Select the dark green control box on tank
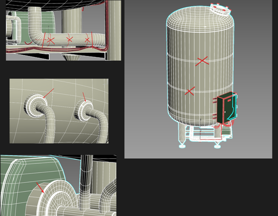Image resolution: width=278 pixels, height=216 pixels. 227,107
